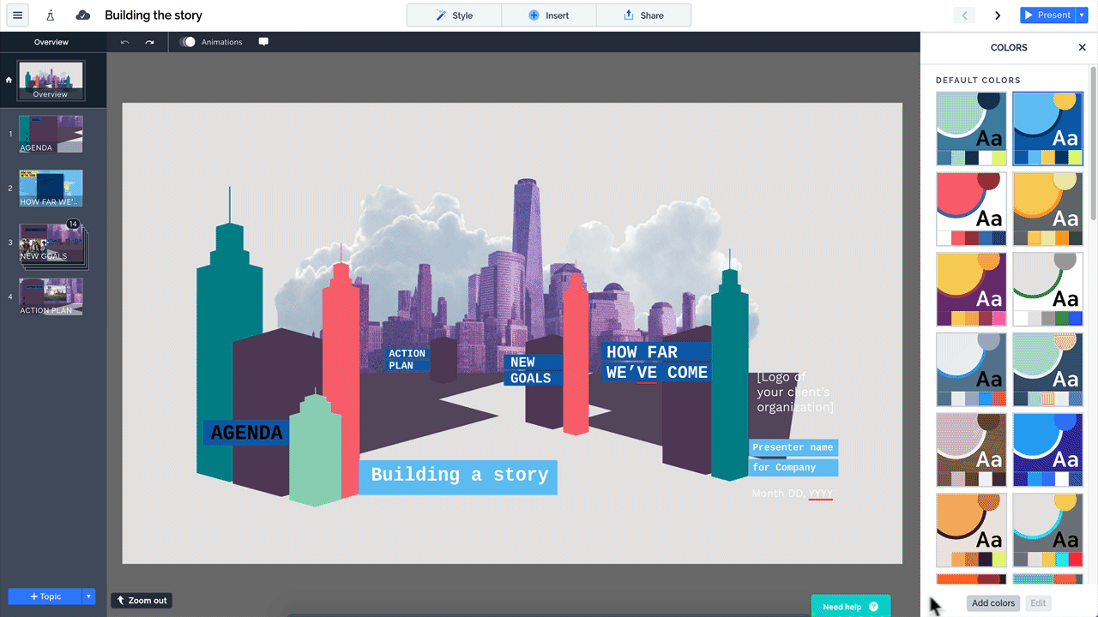
Task: Select the purple and yellow color theme
Action: 971,289
